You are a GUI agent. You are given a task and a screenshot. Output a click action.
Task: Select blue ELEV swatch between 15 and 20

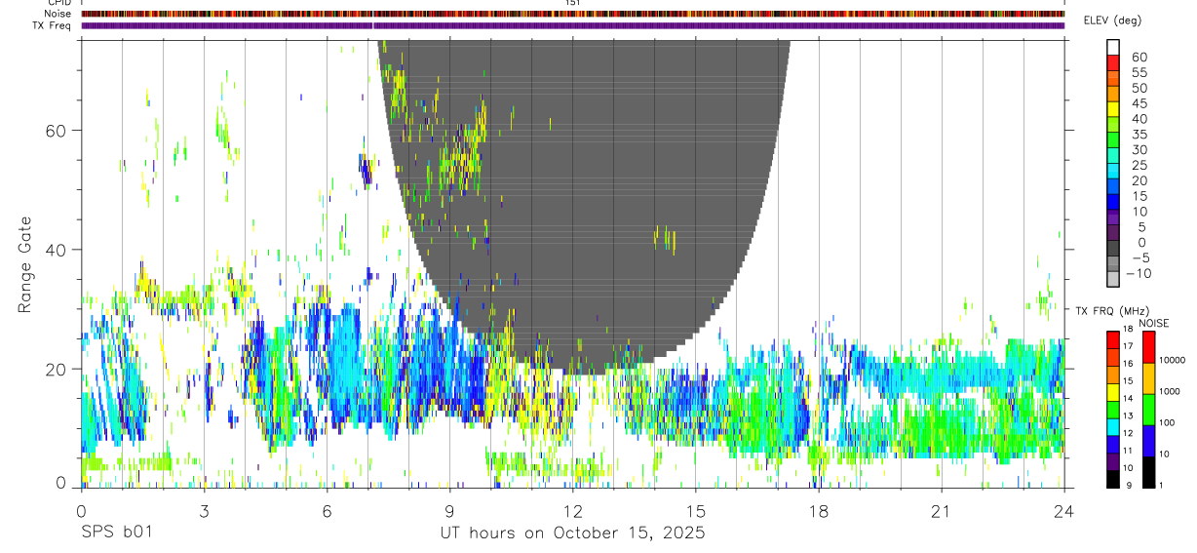[x=1114, y=188]
